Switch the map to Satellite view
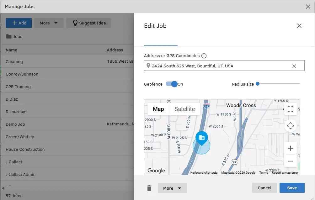315x200 pixels. point(184,109)
